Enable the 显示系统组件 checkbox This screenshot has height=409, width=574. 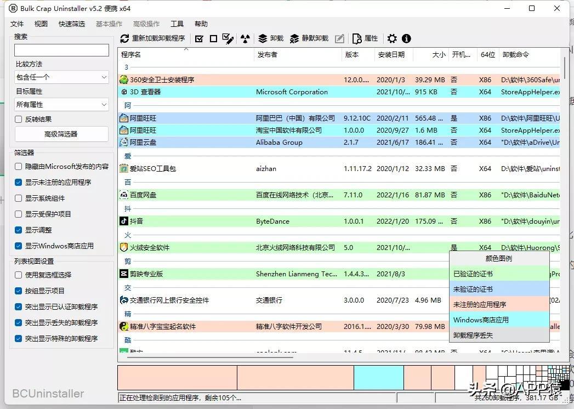[x=18, y=198]
